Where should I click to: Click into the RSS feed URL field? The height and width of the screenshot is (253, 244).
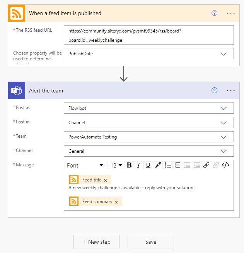pyautogui.click(x=149, y=35)
